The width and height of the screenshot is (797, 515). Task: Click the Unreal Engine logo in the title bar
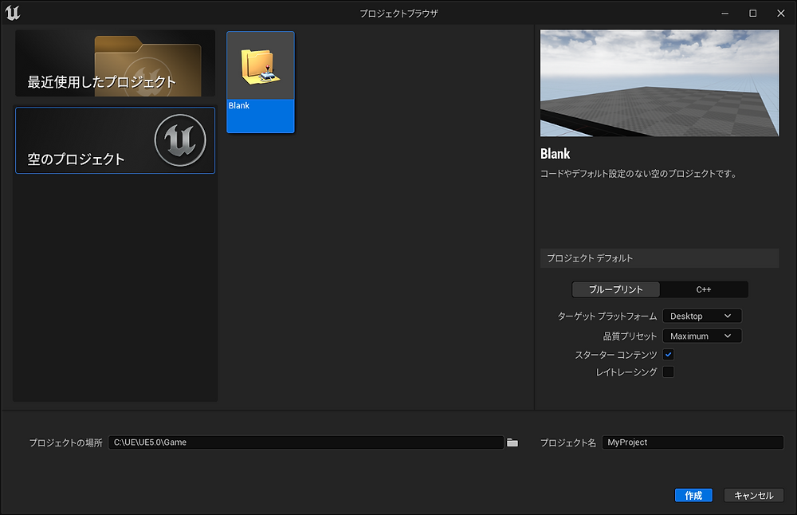[14, 13]
